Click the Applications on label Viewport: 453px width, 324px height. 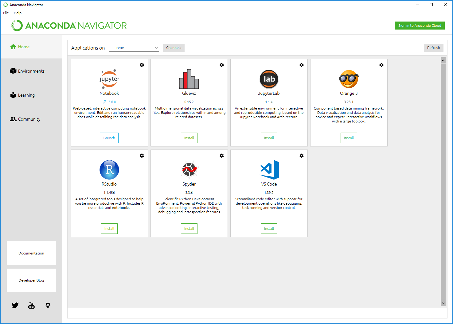(88, 48)
